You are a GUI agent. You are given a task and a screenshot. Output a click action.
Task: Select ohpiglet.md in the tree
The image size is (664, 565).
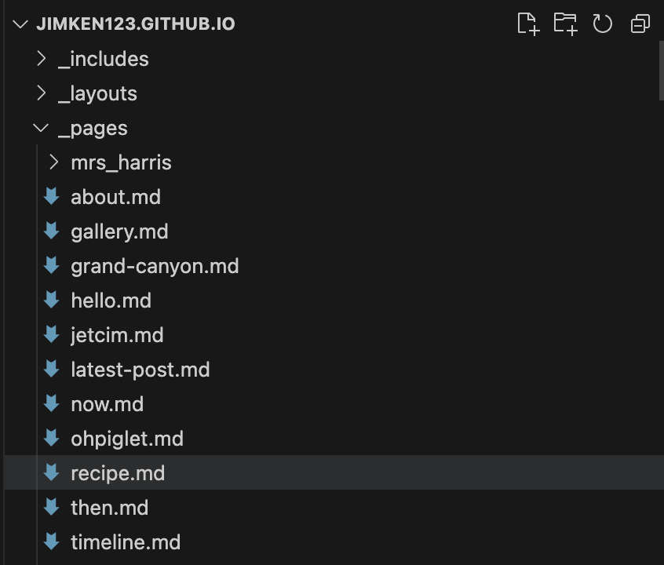coord(127,439)
